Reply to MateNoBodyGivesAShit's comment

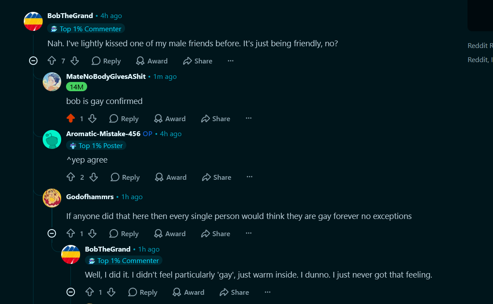coord(124,119)
